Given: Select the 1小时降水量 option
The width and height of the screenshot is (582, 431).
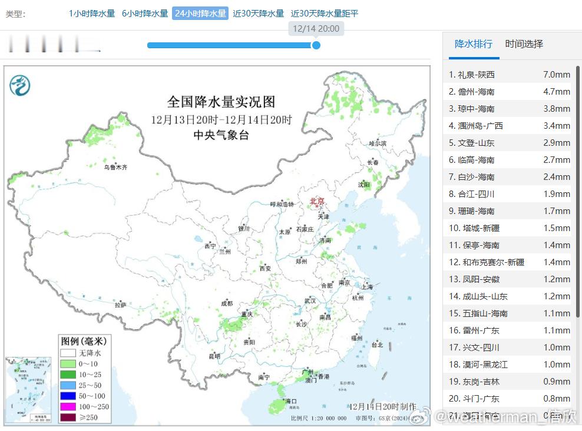Looking at the screenshot, I should coord(91,13).
